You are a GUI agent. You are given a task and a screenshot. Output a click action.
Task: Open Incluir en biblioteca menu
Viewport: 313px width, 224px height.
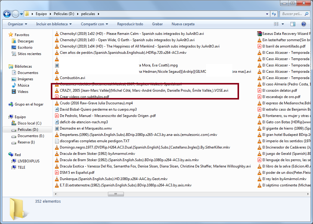click(54, 24)
